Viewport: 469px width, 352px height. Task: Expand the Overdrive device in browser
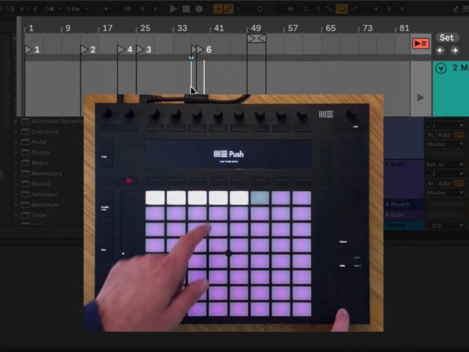pyautogui.click(x=16, y=131)
